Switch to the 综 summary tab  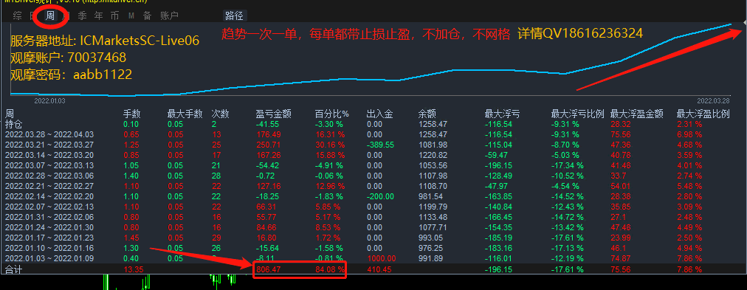point(18,15)
